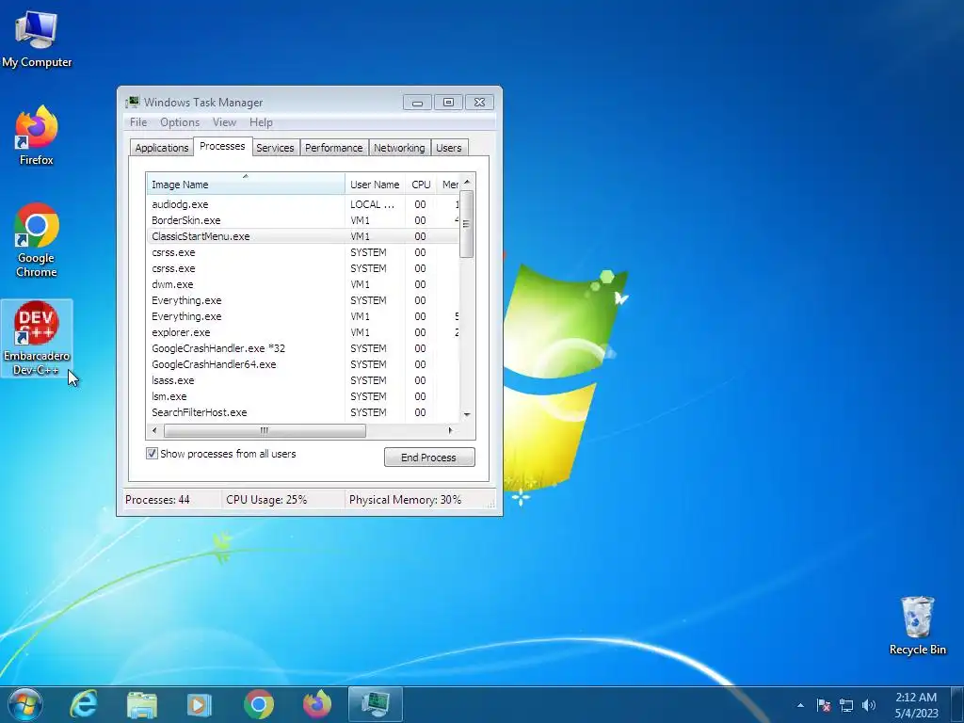Select the lsm.exe process
This screenshot has height=723, width=964.
coord(302,396)
